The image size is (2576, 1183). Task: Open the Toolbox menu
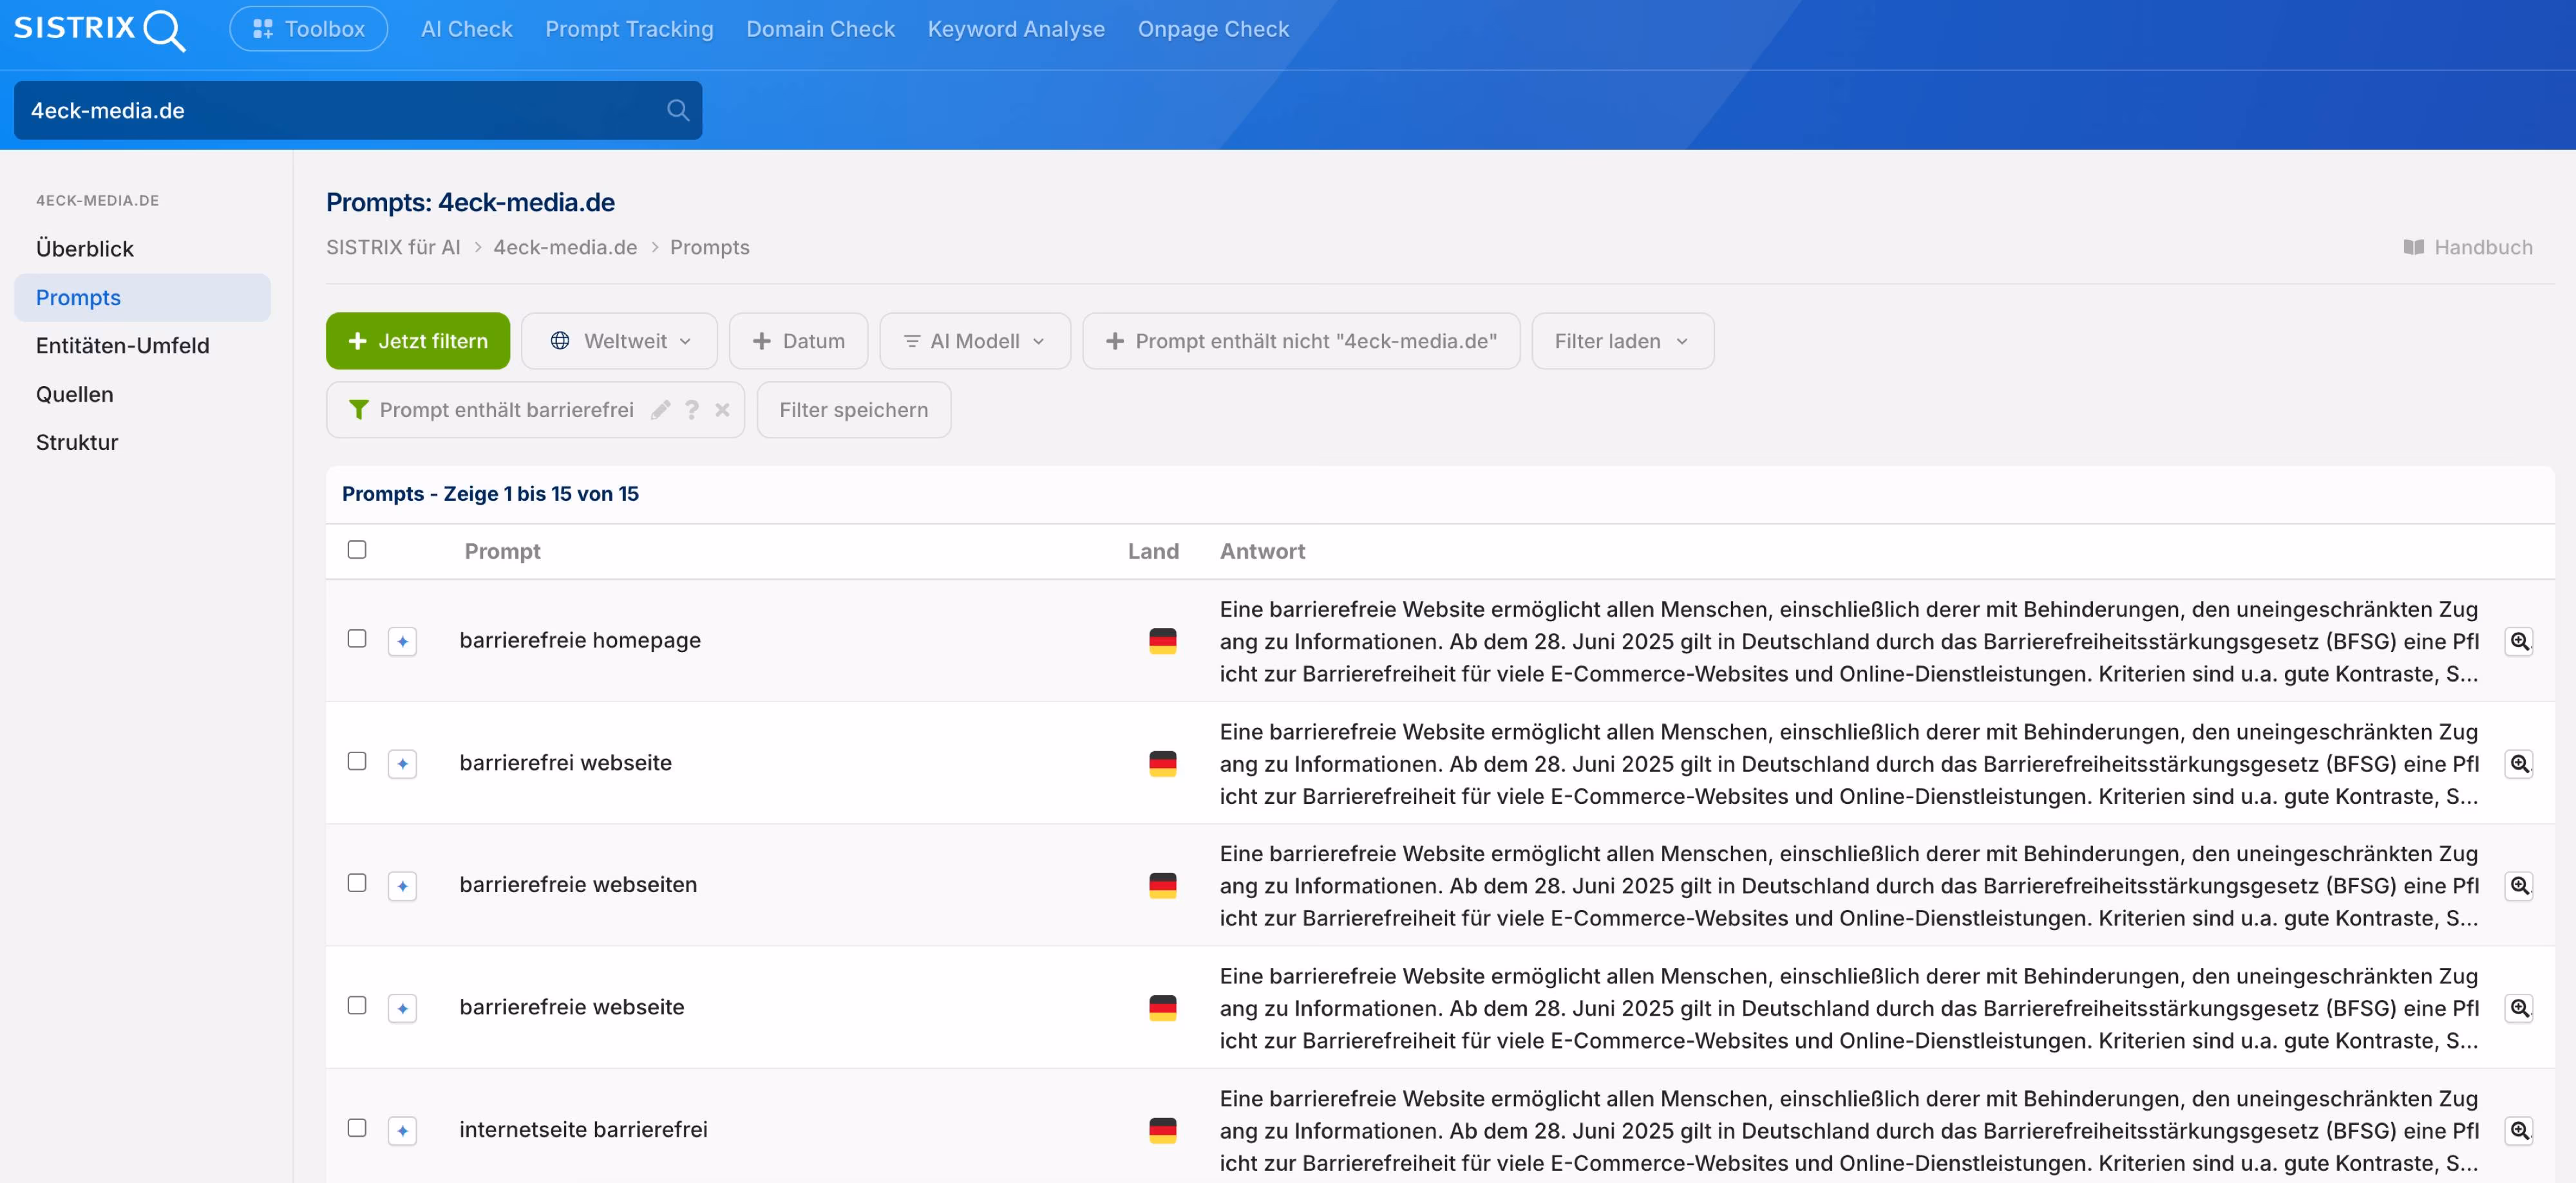pos(309,29)
